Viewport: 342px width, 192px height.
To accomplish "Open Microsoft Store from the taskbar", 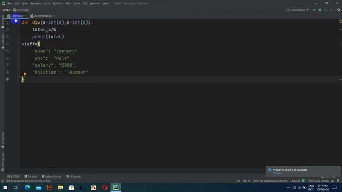I will pyautogui.click(x=72, y=187).
